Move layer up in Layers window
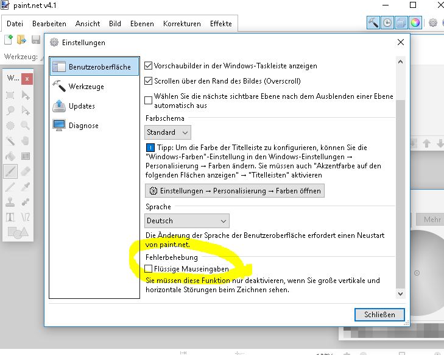Viewport: 444px width, 355px height. [x=426, y=143]
